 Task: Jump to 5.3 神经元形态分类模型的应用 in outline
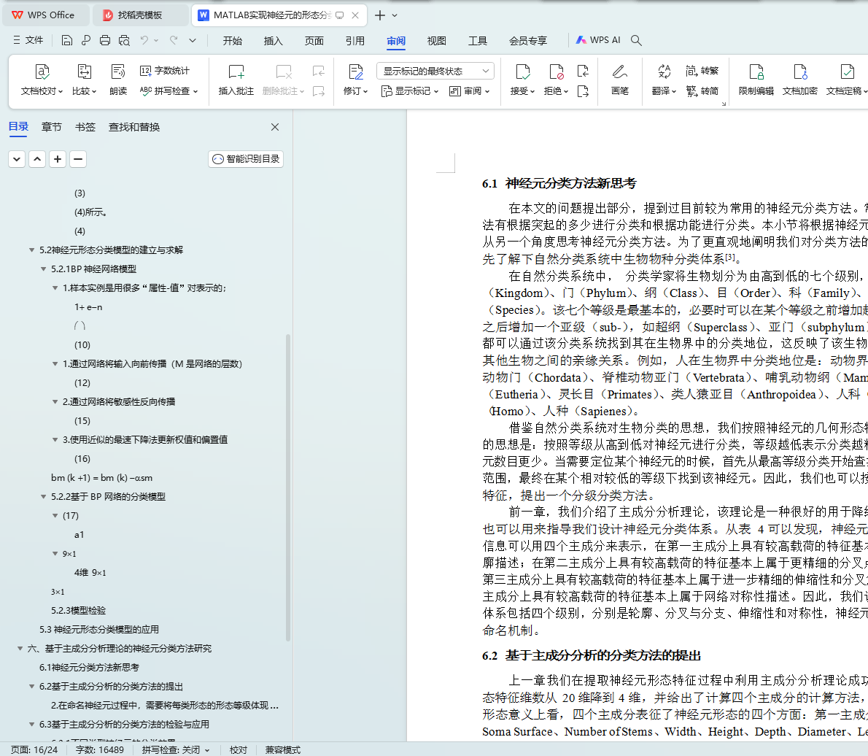99,630
